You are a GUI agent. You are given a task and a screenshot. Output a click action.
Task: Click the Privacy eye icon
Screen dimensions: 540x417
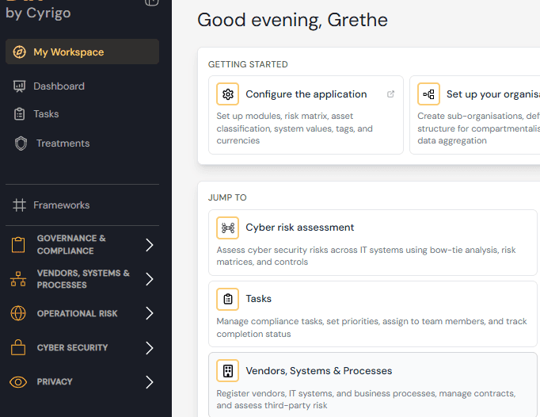coord(18,382)
